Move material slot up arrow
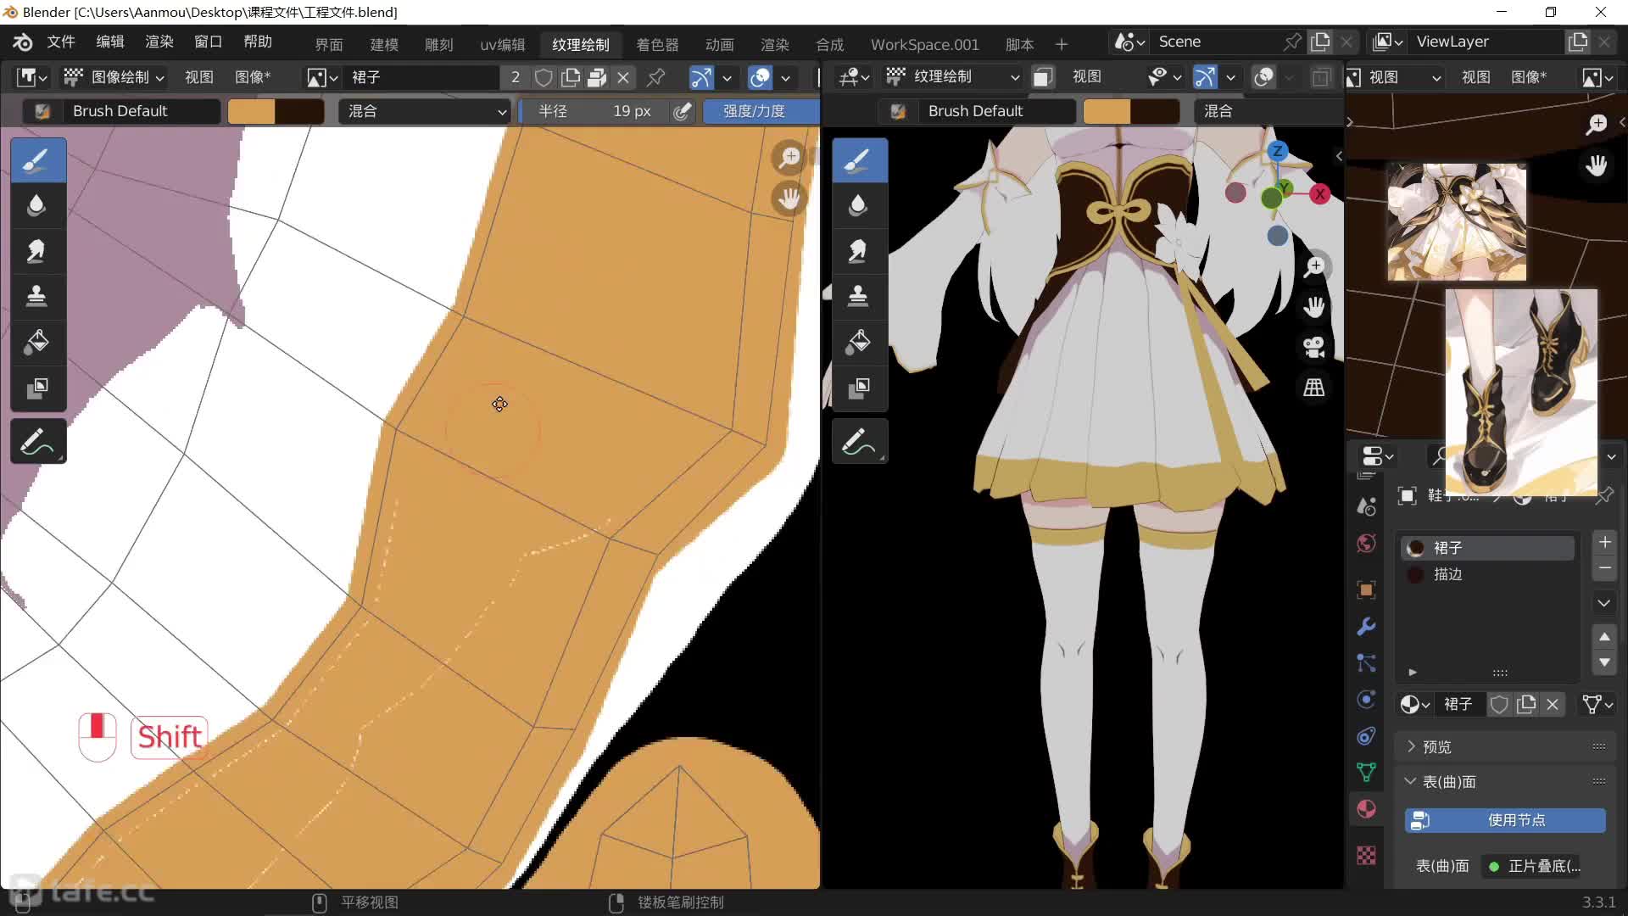Screen dimensions: 1628x916 [1604, 637]
